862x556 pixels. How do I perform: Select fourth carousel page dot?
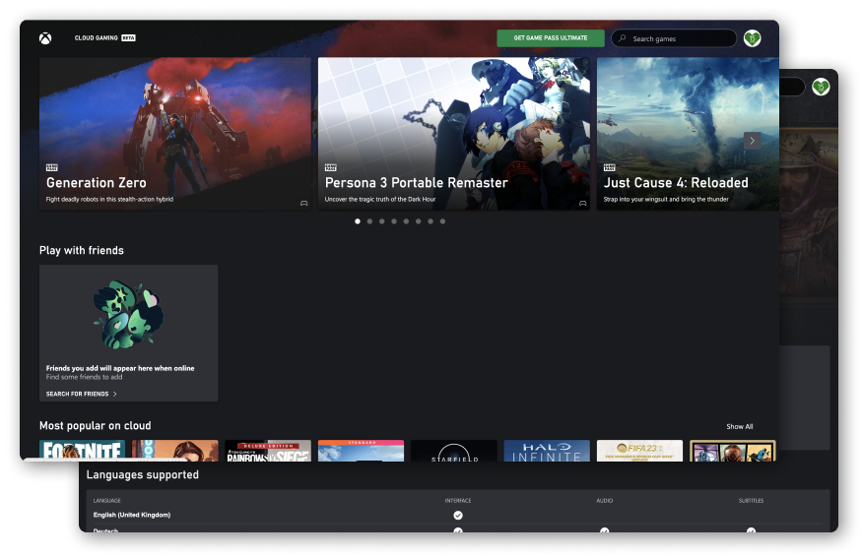[x=394, y=221]
